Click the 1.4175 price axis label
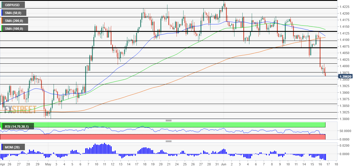The image size is (358, 168). point(344,20)
